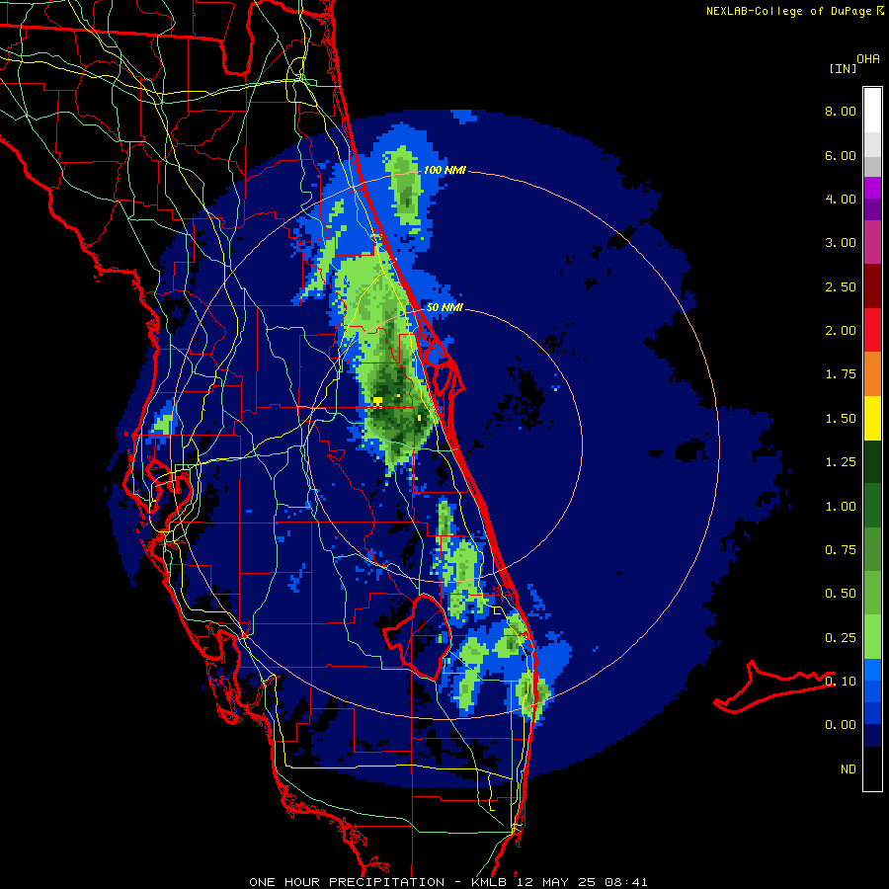Click the 0.50 legend value
The width and height of the screenshot is (889, 889).
click(x=841, y=594)
